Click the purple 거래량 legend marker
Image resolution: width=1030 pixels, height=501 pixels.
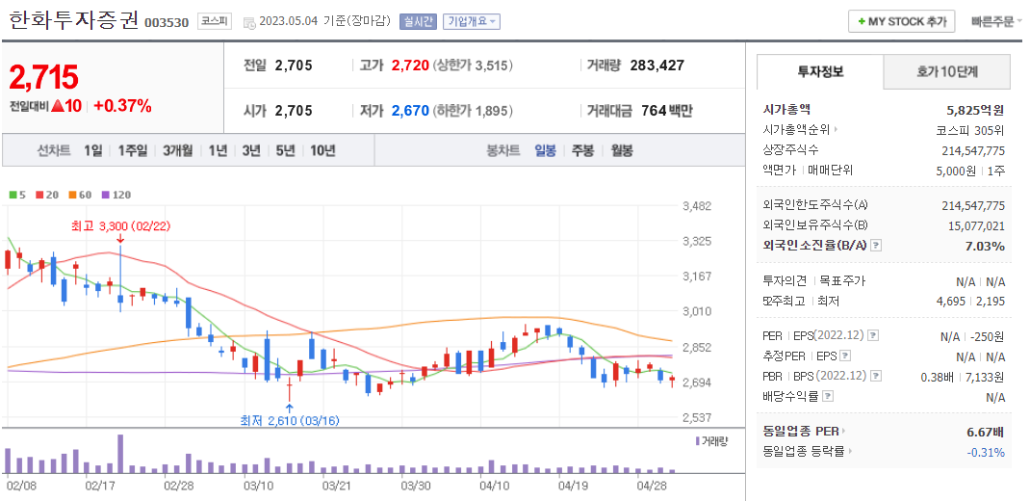coord(697,440)
